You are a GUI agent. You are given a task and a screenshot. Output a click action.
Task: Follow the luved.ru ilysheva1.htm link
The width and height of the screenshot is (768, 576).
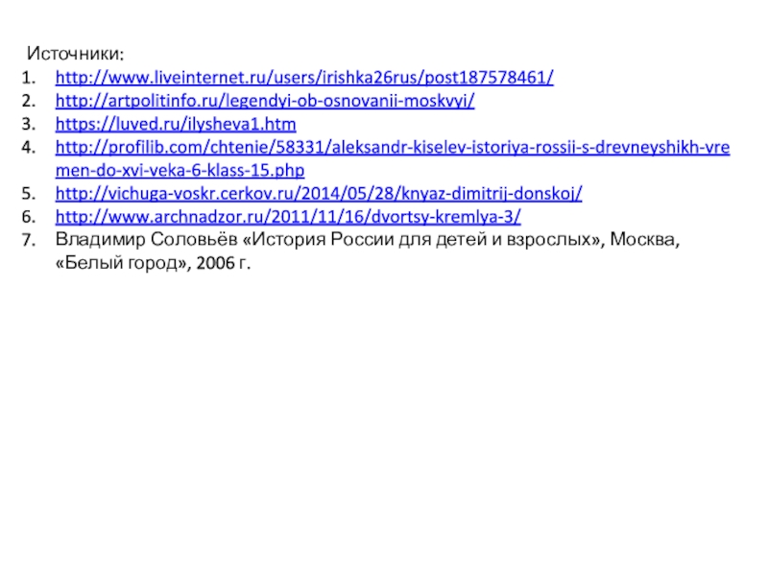[x=176, y=124]
